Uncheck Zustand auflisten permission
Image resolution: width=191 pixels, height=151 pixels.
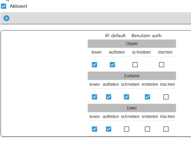(109, 97)
